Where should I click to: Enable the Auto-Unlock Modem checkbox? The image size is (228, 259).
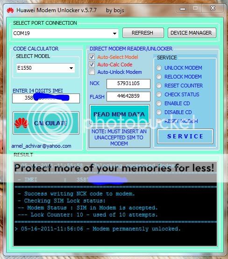coord(92,72)
